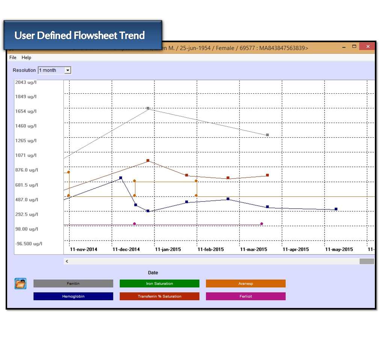Select the magenta Ferlicit color swatch

pos(245,296)
